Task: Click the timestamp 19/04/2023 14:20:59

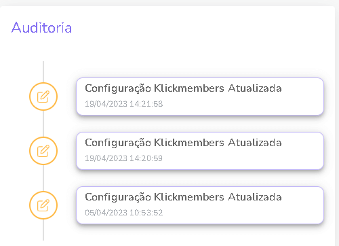Action: pos(124,158)
